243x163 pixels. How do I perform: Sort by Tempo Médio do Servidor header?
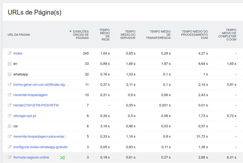tap(128, 35)
